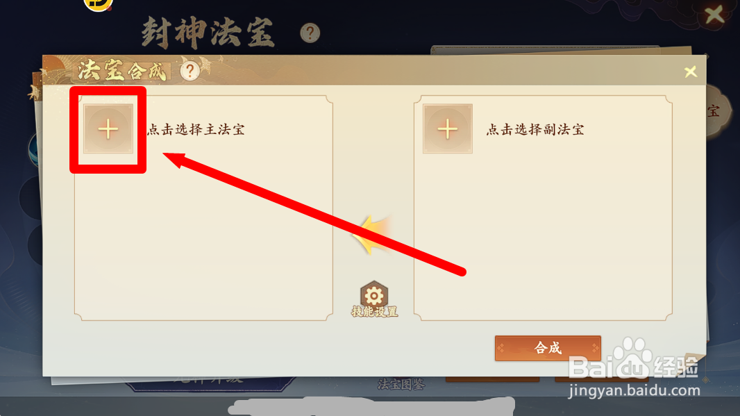Click the plus slot to add secondary treasure
This screenshot has width=740, height=416.
point(447,129)
